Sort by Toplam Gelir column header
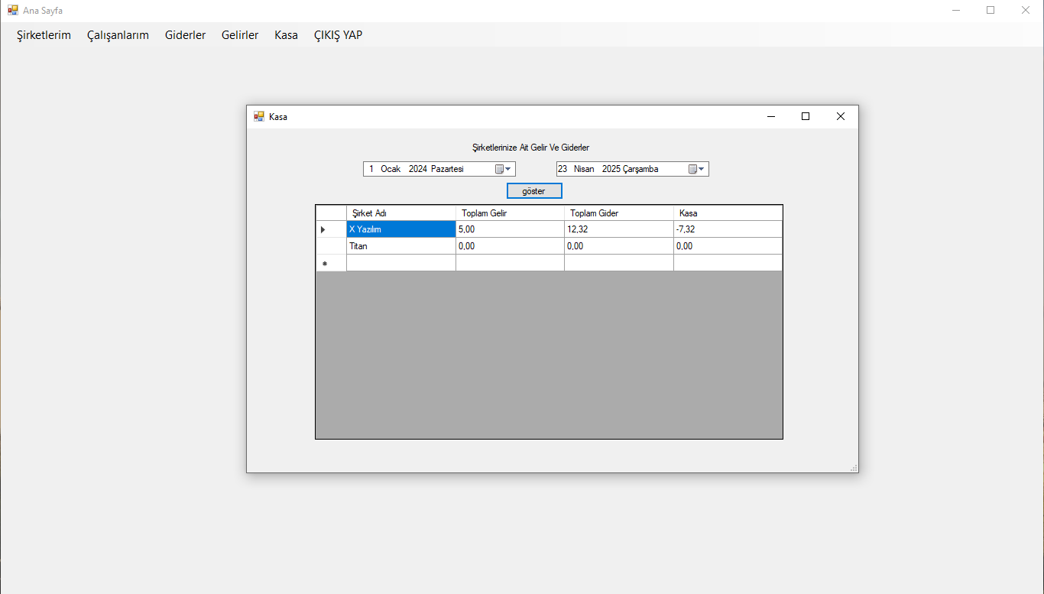1044x594 pixels. coord(510,213)
